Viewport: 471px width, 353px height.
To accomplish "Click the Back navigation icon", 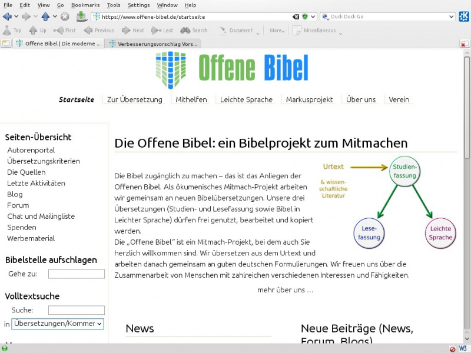I will pos(6,16).
